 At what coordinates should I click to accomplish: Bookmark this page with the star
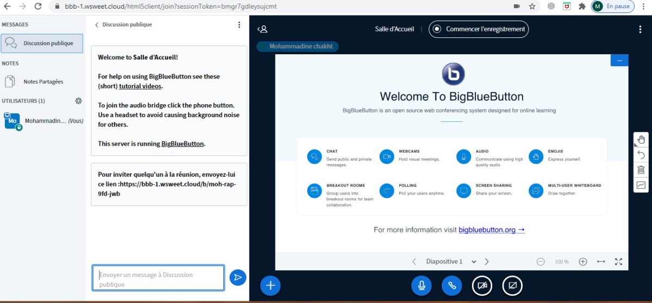pyautogui.click(x=532, y=7)
